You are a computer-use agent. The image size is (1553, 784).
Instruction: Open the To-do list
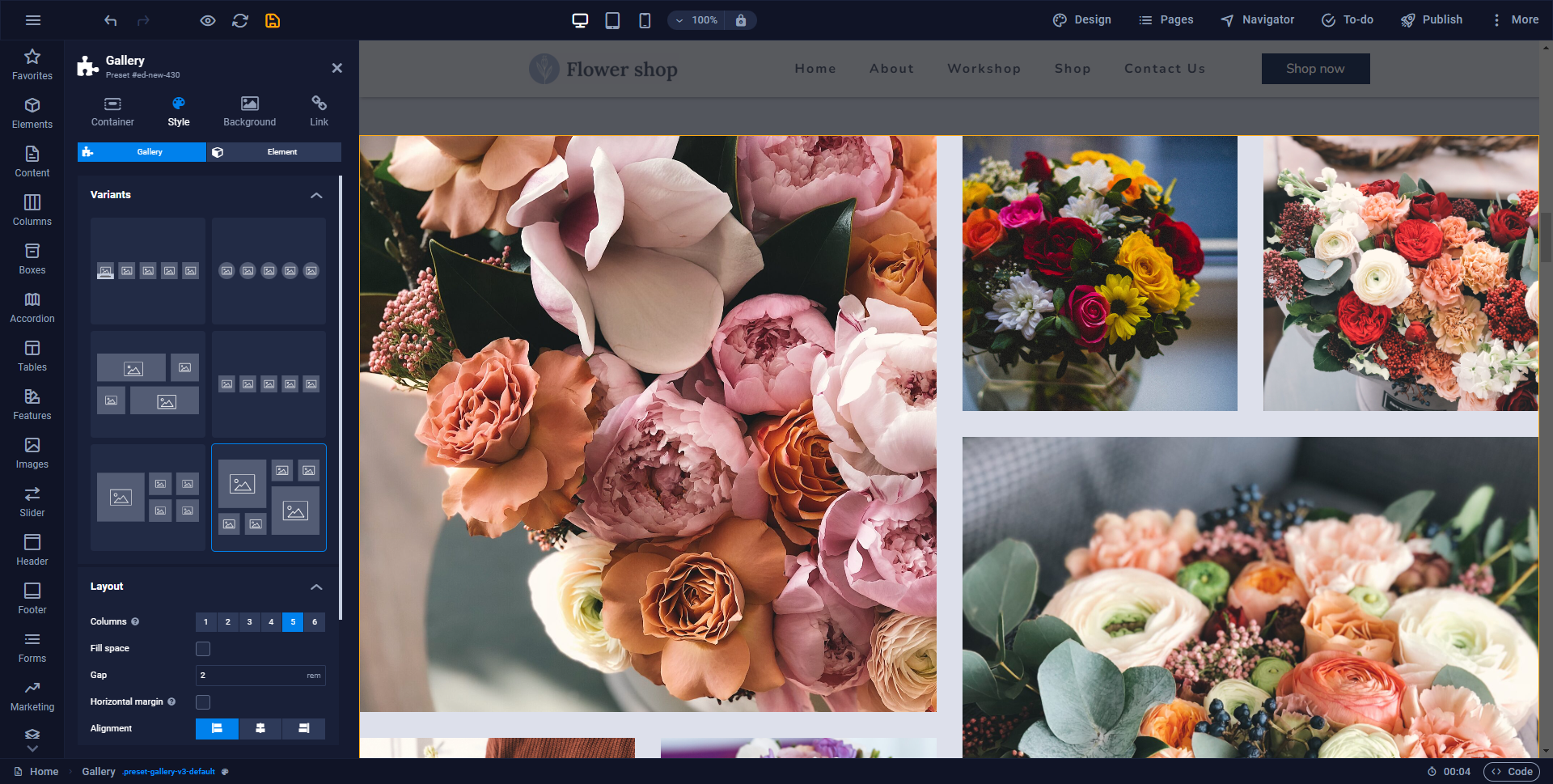[x=1348, y=20]
